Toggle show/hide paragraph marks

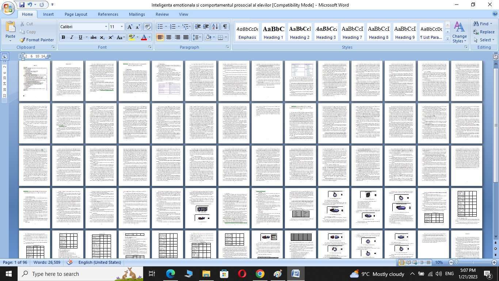(x=225, y=27)
